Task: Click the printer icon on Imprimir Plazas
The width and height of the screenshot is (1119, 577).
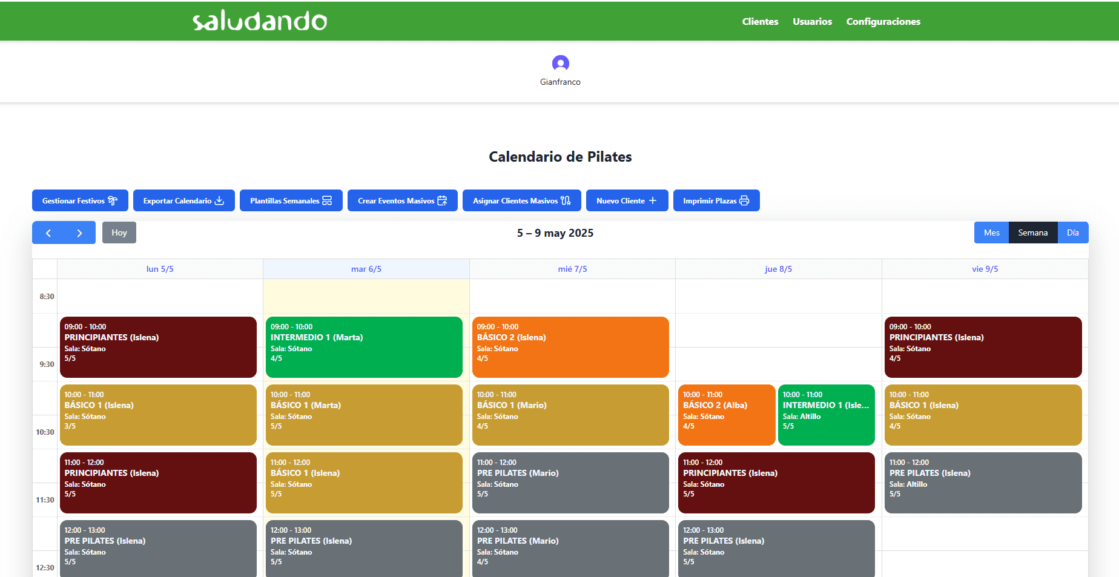Action: pyautogui.click(x=744, y=200)
